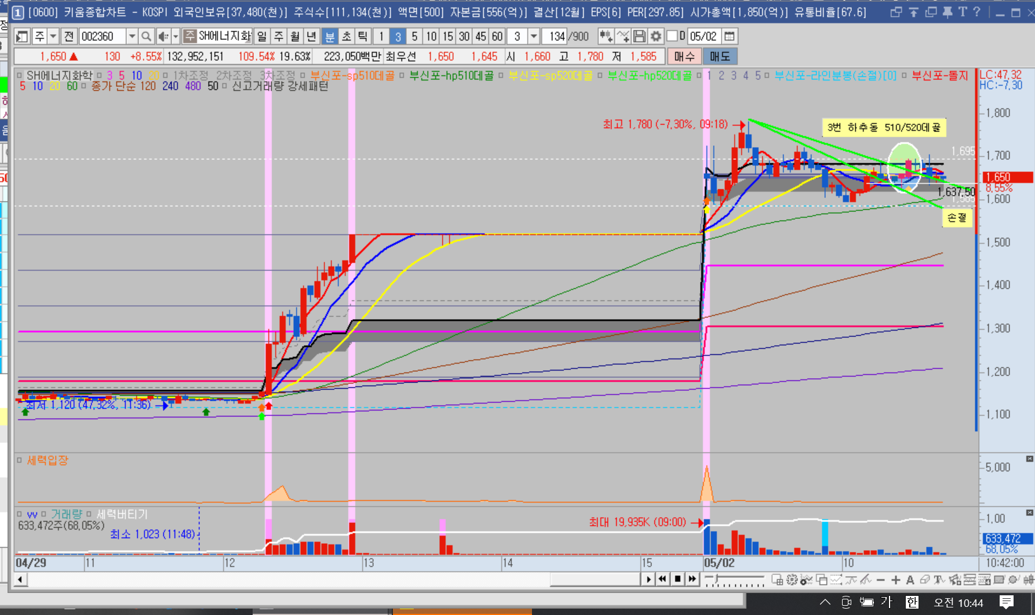Click the gear icon in the bottom chart toolbar

point(792,580)
